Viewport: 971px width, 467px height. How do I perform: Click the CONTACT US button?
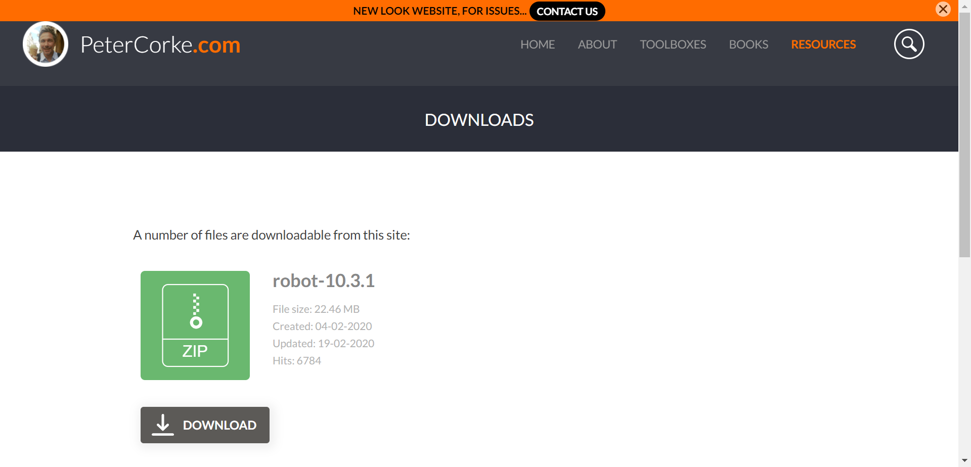[567, 11]
